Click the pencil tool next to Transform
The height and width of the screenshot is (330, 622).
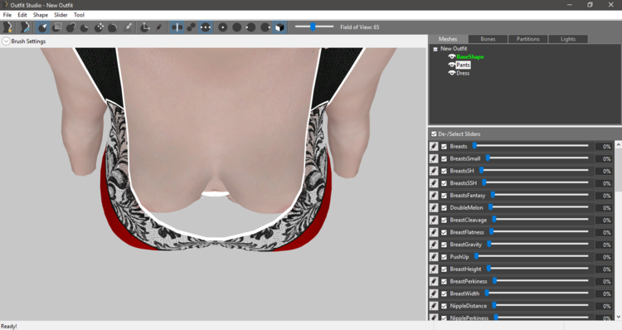point(158,27)
